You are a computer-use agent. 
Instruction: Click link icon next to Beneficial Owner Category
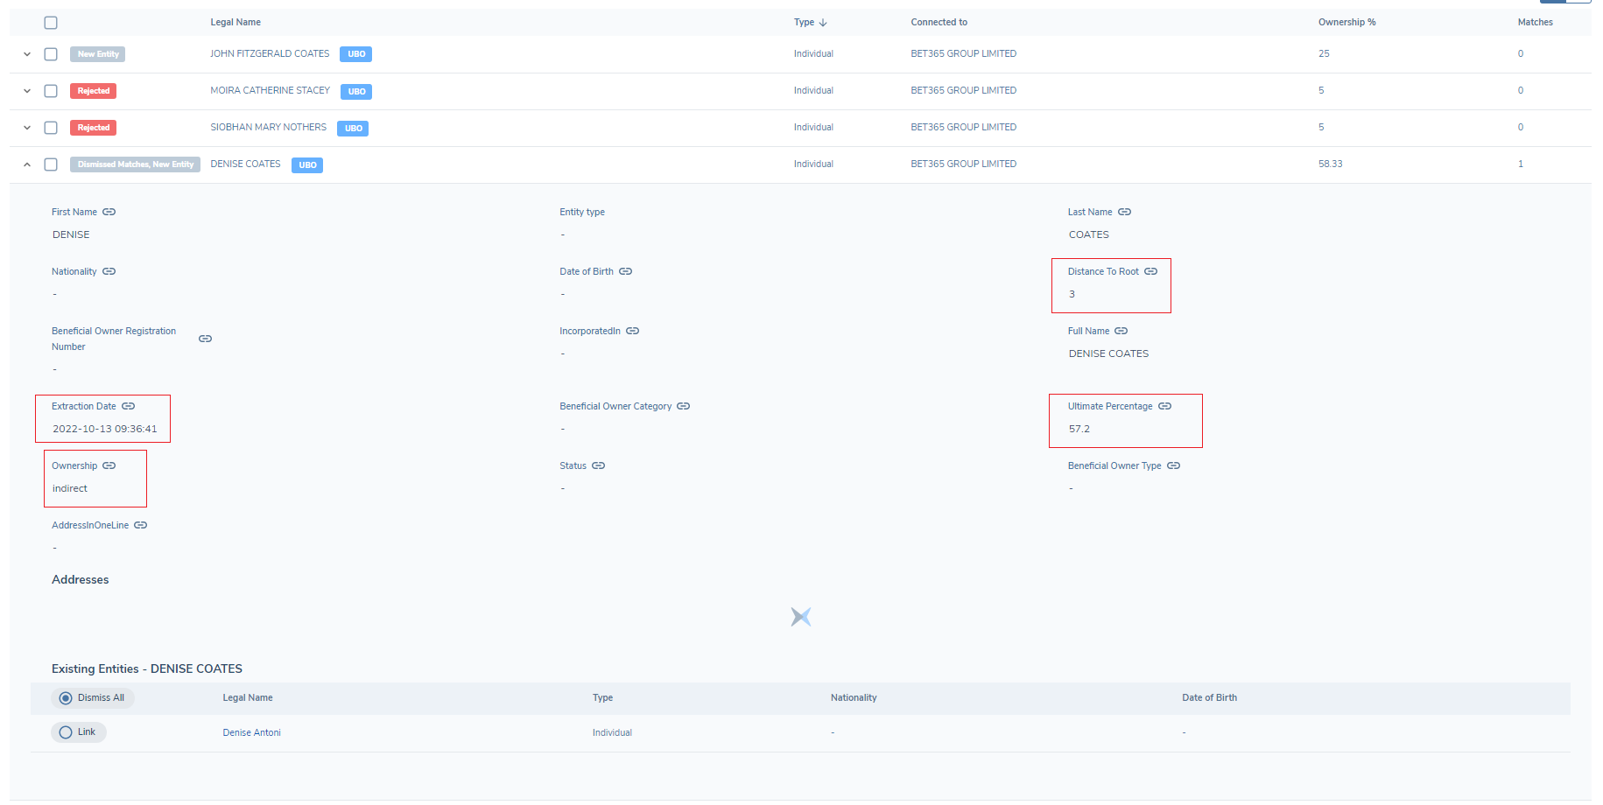pyautogui.click(x=683, y=406)
